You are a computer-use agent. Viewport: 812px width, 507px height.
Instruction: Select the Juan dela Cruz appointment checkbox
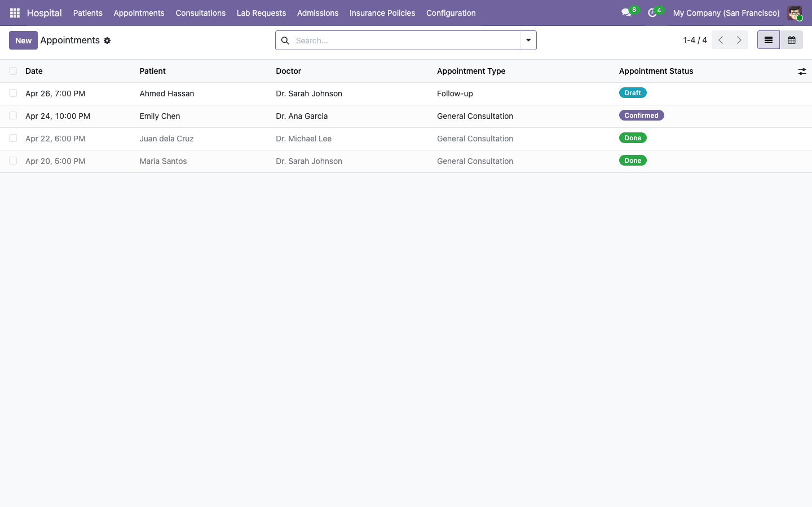13,139
